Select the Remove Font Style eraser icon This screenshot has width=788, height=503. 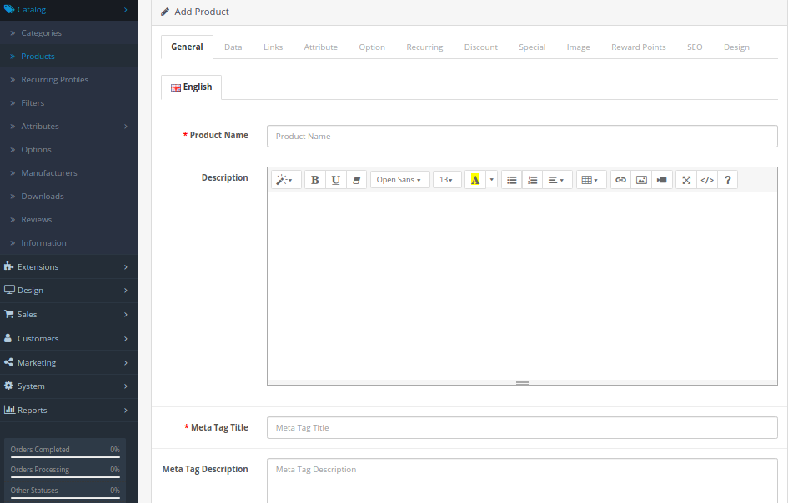click(x=357, y=179)
